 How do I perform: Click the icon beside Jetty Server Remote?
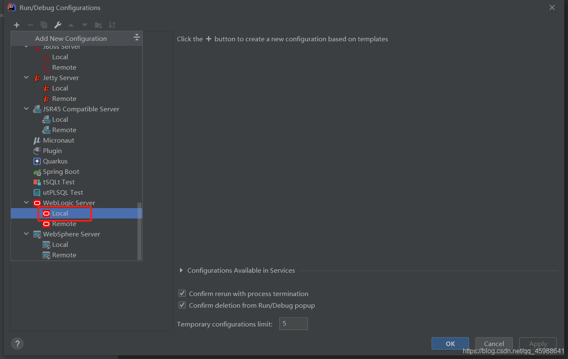[46, 99]
